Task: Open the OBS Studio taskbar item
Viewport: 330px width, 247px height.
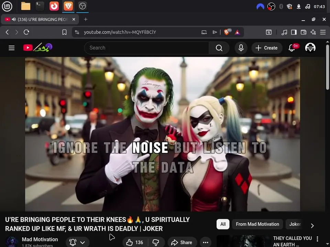Action: [x=82, y=6]
